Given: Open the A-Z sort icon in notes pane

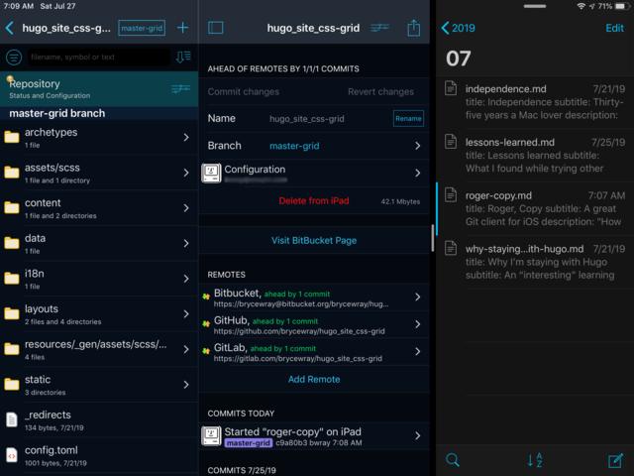Looking at the screenshot, I should (535, 460).
